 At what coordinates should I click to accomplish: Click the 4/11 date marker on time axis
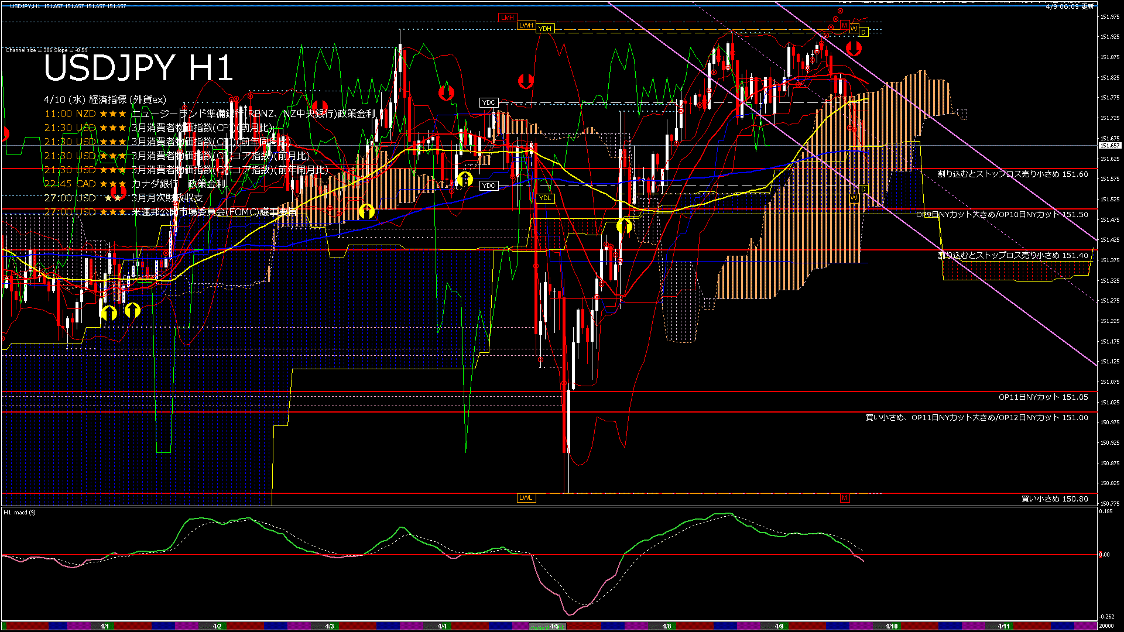(1004, 626)
